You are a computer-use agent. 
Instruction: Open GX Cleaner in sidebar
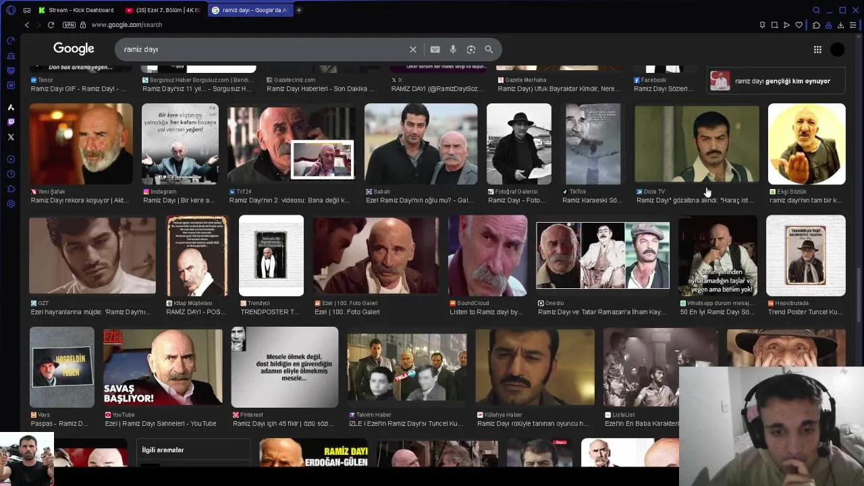pyautogui.click(x=11, y=55)
